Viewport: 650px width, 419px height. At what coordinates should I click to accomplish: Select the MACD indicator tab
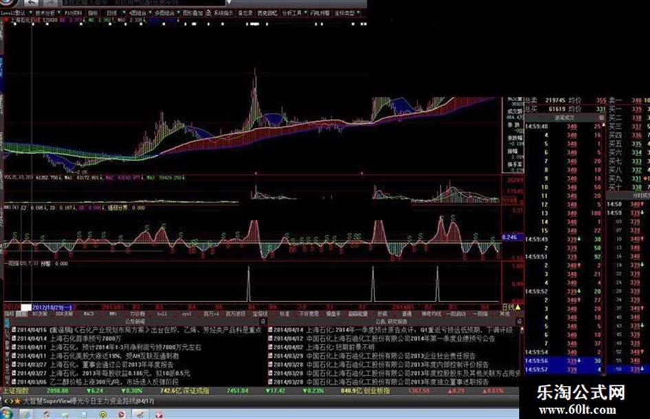(89, 314)
